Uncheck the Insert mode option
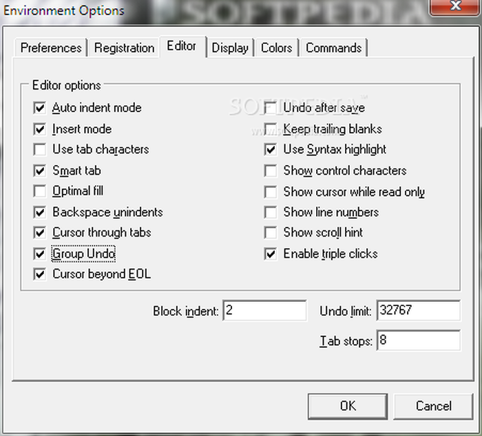Screen dimensions: 482x436 point(40,129)
